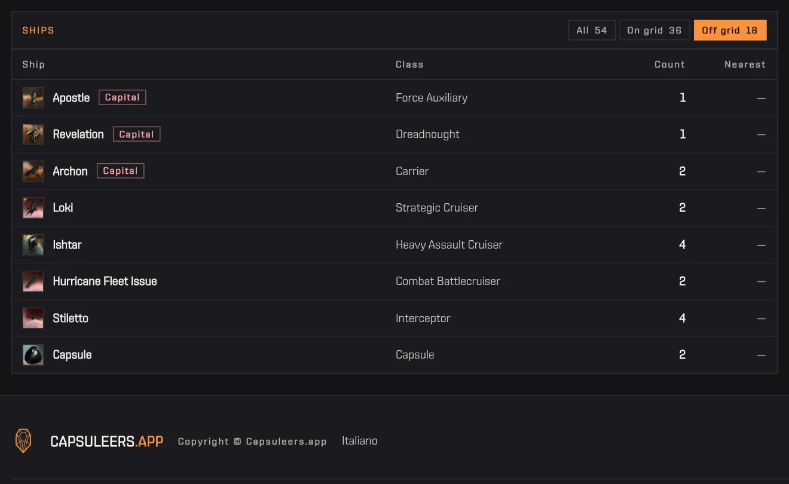This screenshot has height=484, width=789.
Task: Click the Capital tag next to Revelation
Action: [x=137, y=134]
